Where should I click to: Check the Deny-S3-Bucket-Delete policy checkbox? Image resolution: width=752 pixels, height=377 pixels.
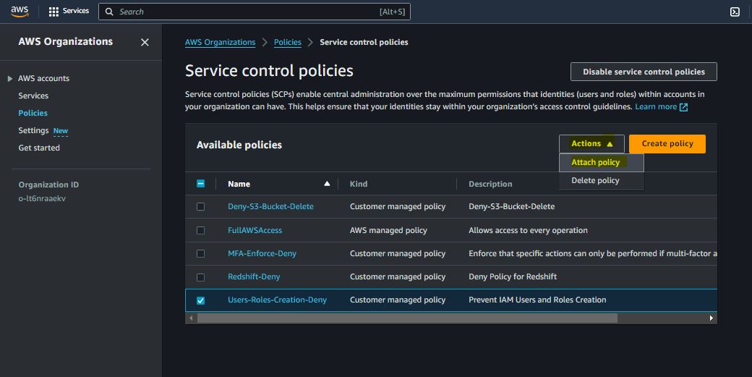pos(201,207)
